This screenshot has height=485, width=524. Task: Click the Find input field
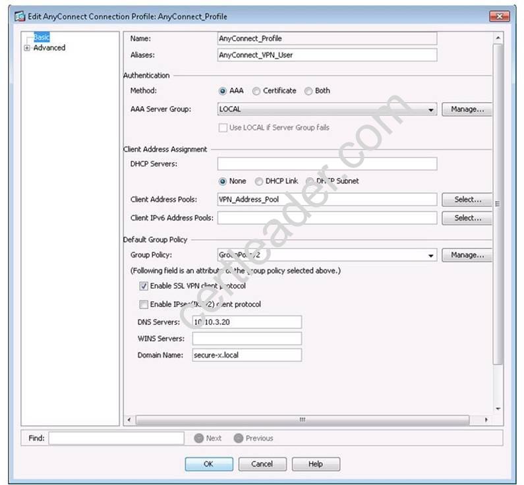tap(116, 438)
